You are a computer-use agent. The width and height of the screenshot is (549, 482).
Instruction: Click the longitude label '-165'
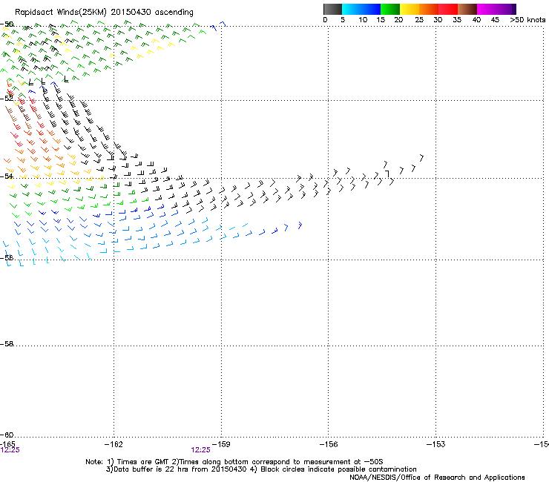(x=7, y=444)
